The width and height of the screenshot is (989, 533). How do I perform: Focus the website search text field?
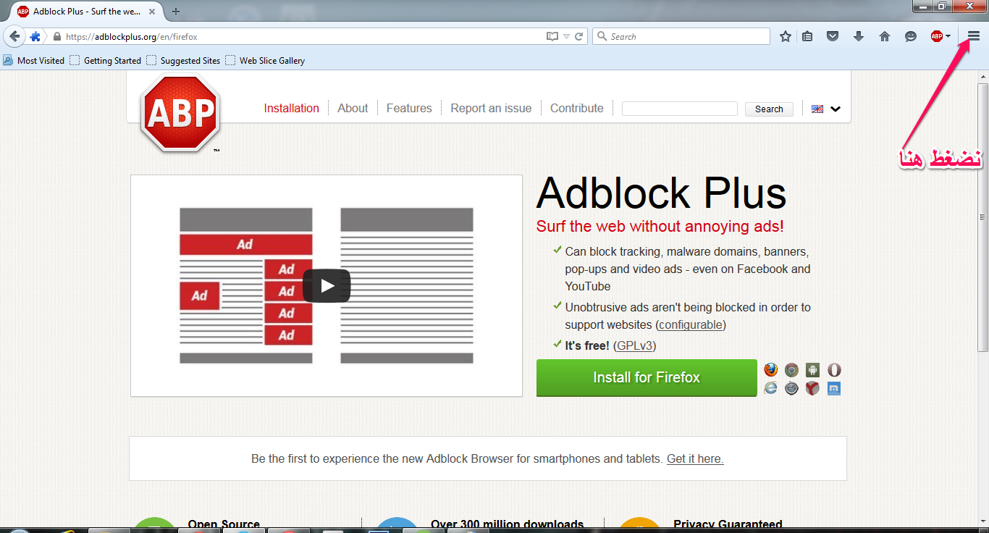coord(679,109)
